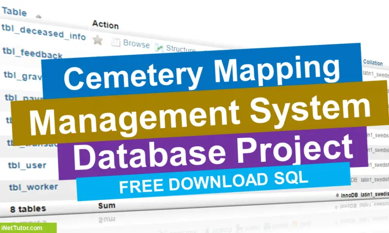The width and height of the screenshot is (389, 233).
Task: Click the 8 tables summary text
Action: pos(28,209)
